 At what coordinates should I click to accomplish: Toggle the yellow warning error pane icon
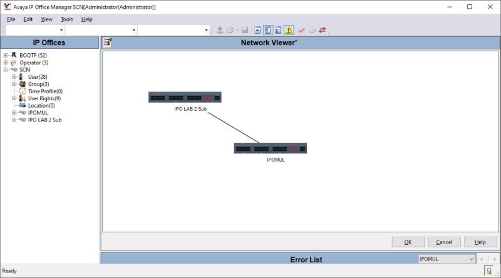click(x=289, y=30)
